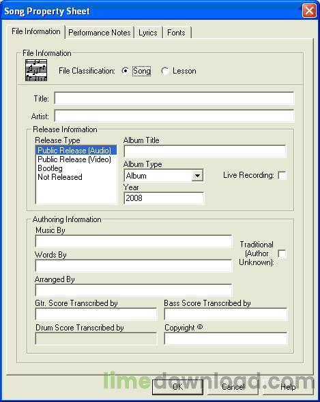320x402 pixels.
Task: Open the Performance Notes tab
Action: 100,33
